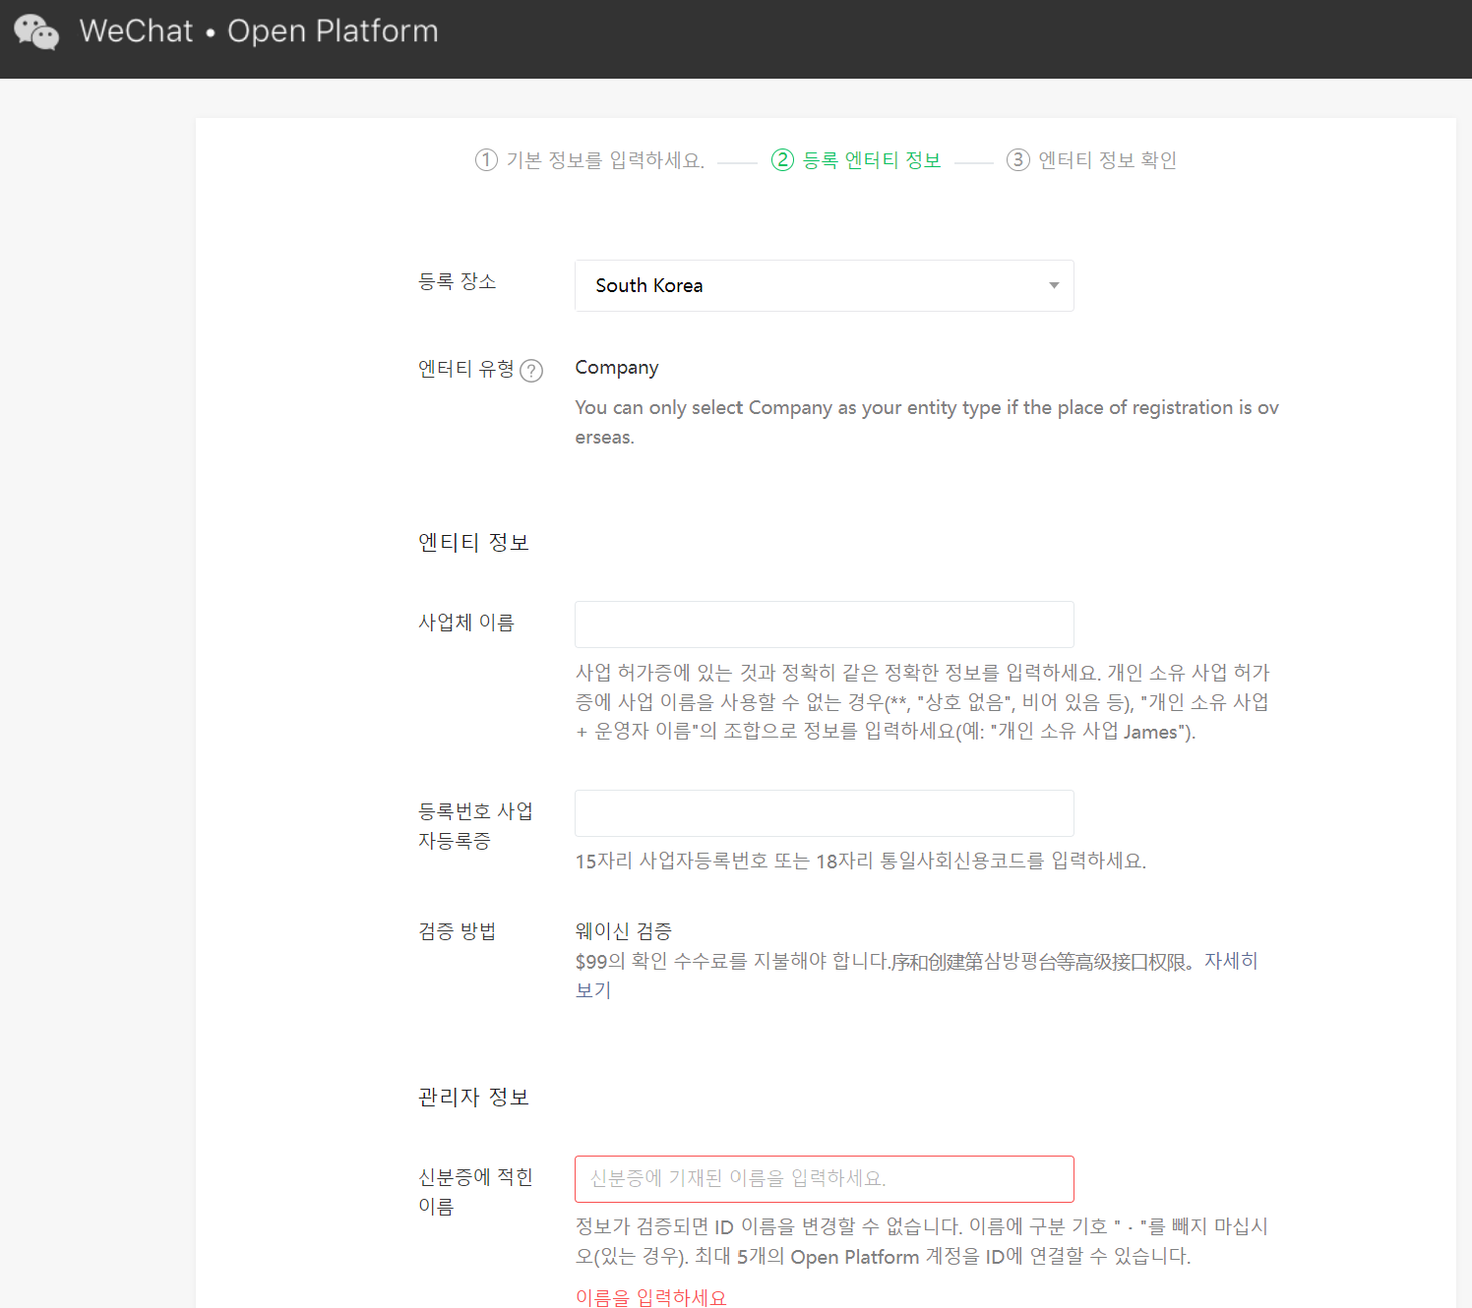Click the red error message 이름을 입력하세요
The width and height of the screenshot is (1472, 1308).
point(650,1297)
